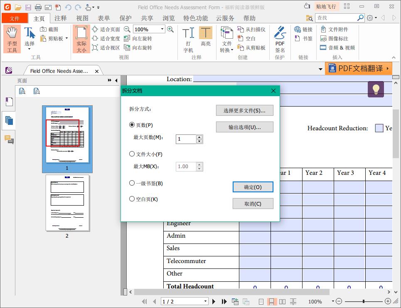
Task: Switch to the Comment (注释) ribbon tab
Action: tap(60, 18)
